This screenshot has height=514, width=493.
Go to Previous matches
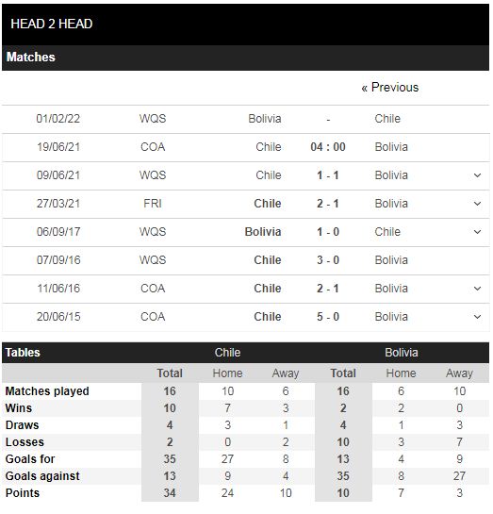click(x=390, y=87)
